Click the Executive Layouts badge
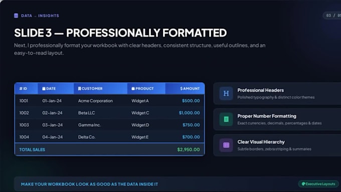The image size is (341, 192). pyautogui.click(x=318, y=184)
